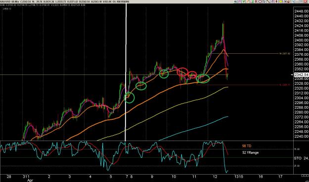Viewport: 309px width, 182px height.
Task: Click the 2400.00 price axis label
Action: [301, 40]
